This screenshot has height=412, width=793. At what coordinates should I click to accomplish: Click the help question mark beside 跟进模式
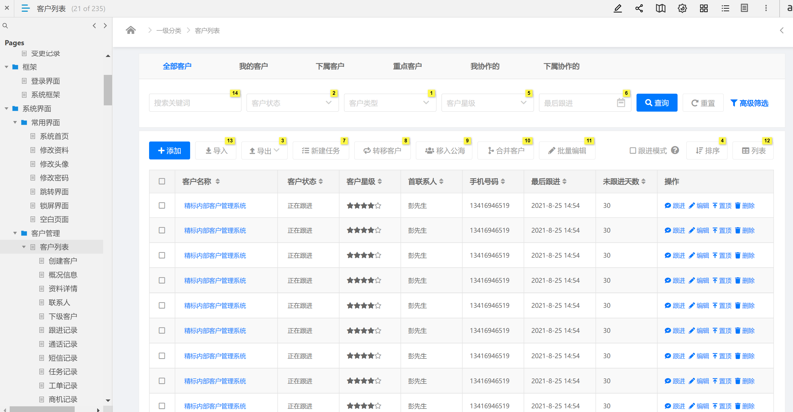tap(675, 150)
